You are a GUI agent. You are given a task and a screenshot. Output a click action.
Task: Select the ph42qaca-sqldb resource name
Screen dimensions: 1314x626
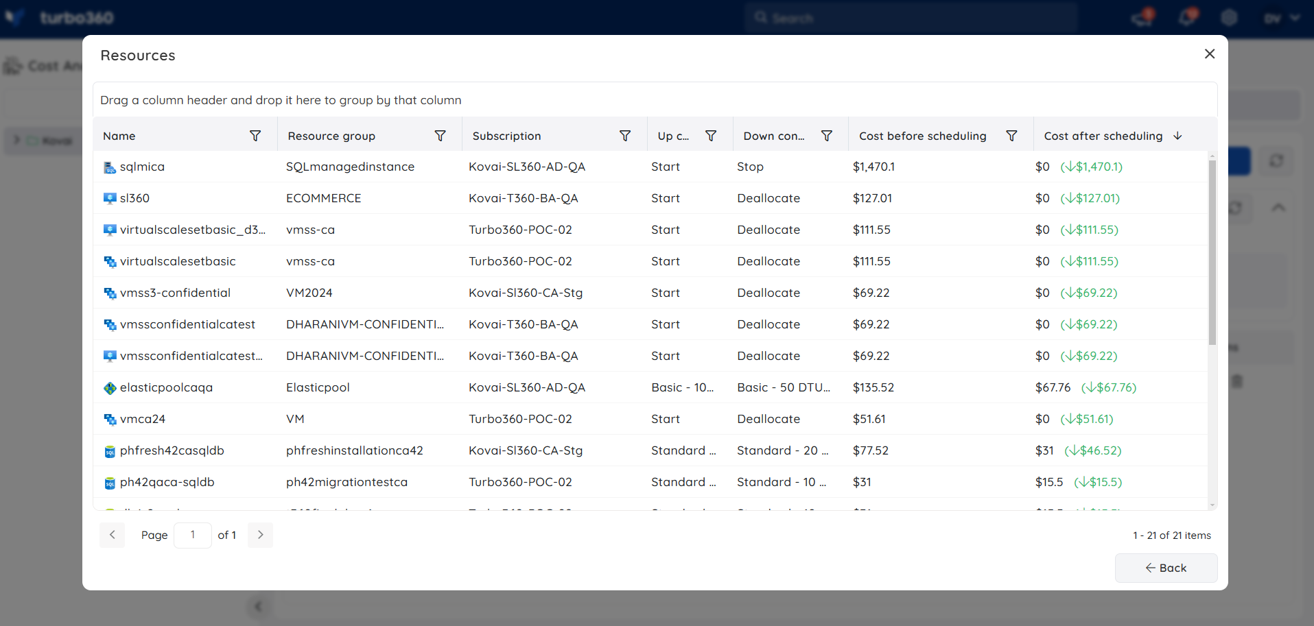point(167,482)
